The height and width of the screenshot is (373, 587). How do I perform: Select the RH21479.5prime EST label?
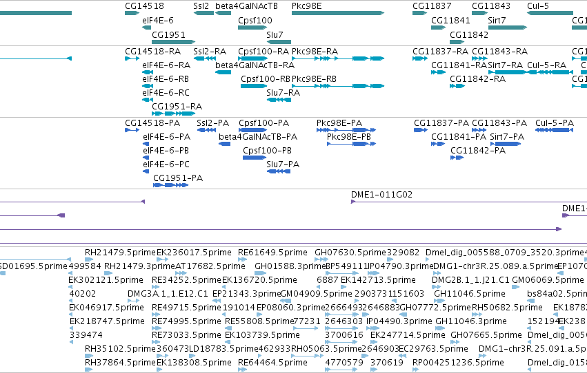tap(120, 253)
